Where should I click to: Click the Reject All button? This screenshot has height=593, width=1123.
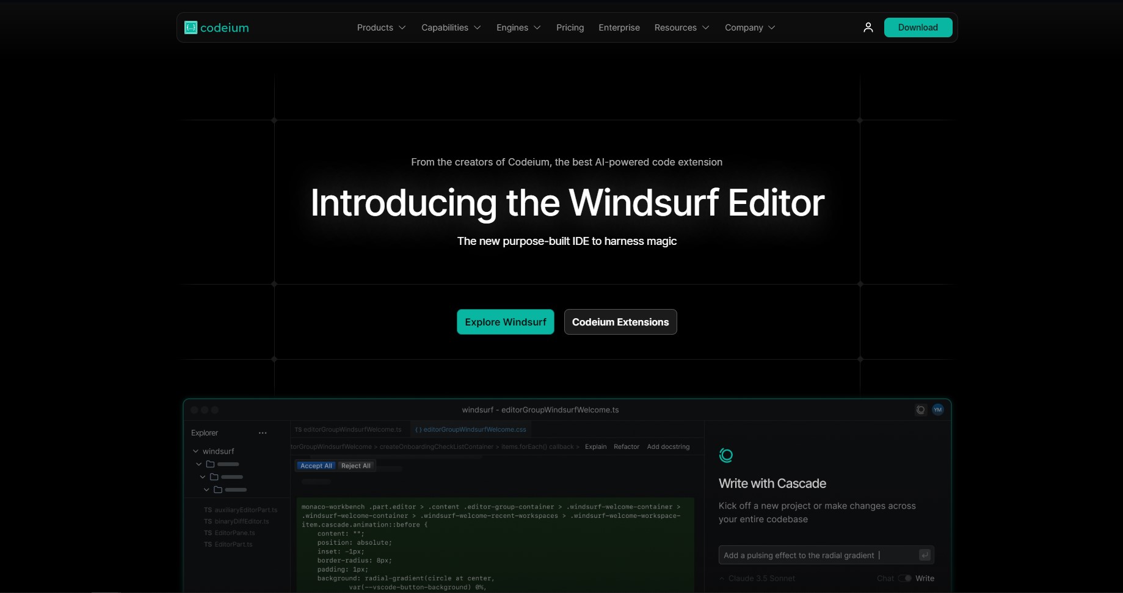tap(356, 465)
